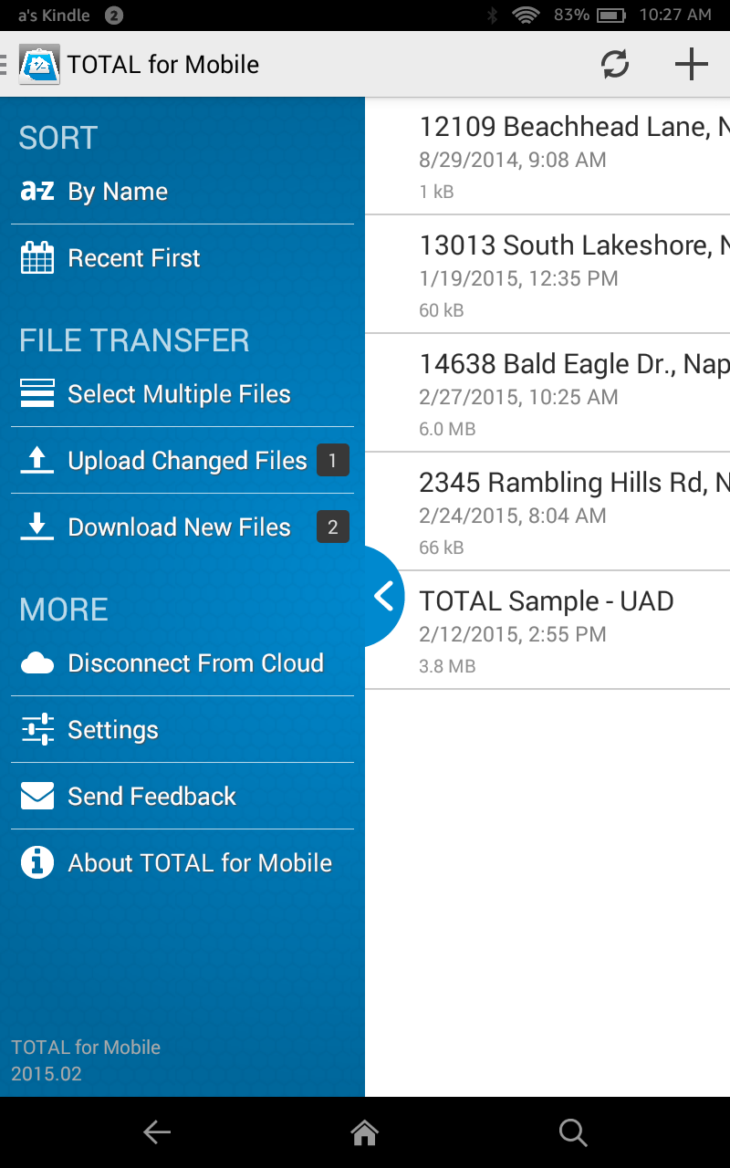Viewport: 730px width, 1168px height.
Task: Click the Disconnect From Cloud icon
Action: (36, 663)
